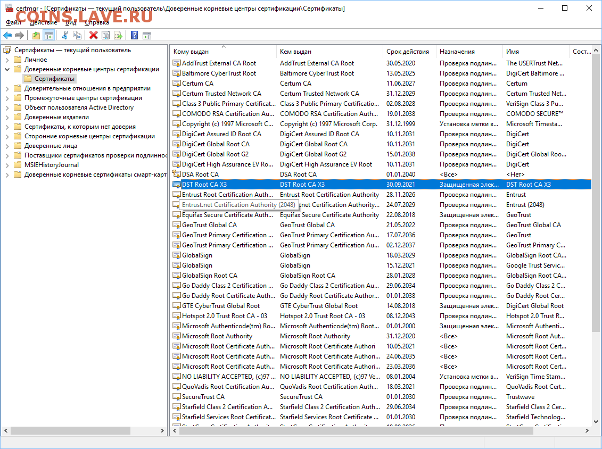The width and height of the screenshot is (602, 449).
Task: Click the certificate icon of Baltimore CyberTrust Root
Action: coord(177,73)
